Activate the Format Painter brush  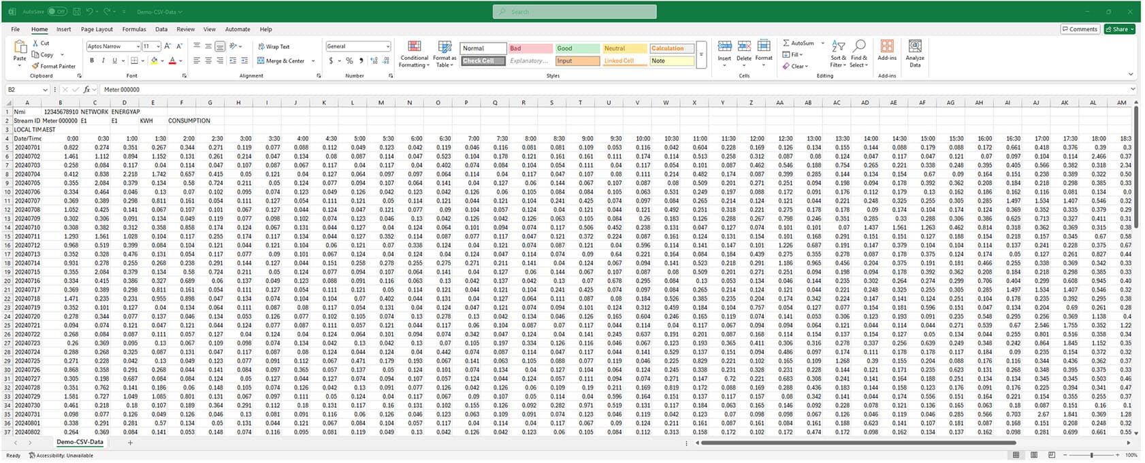[x=35, y=66]
